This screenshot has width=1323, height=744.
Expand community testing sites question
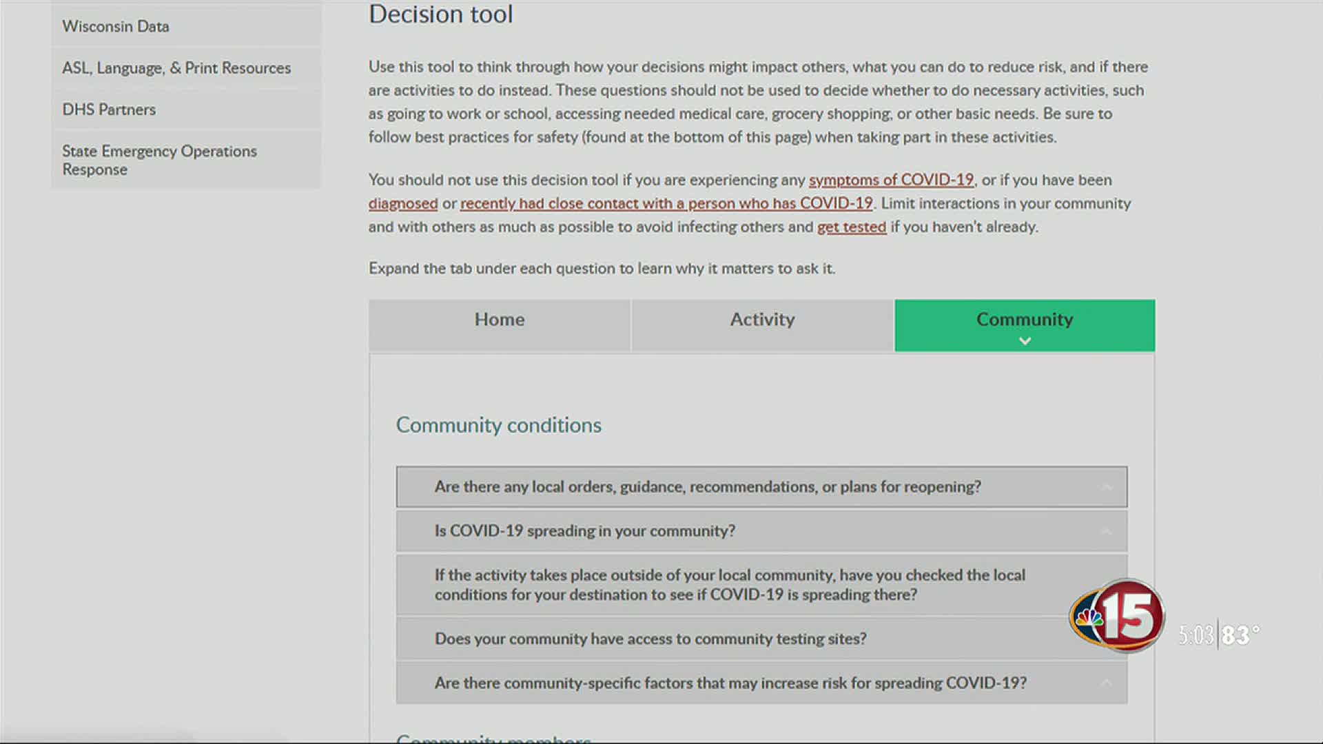click(x=650, y=639)
